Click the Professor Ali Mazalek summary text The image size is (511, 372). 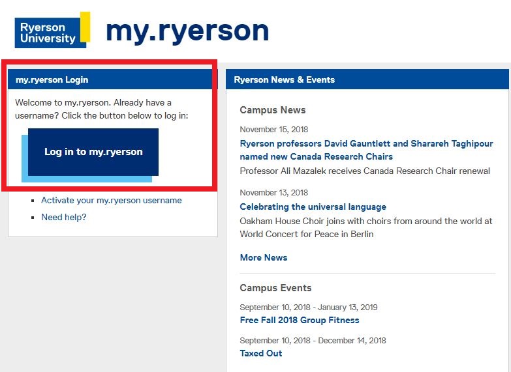click(364, 171)
